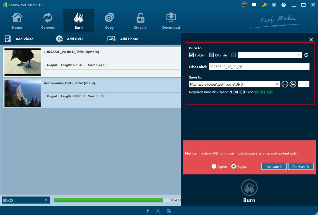Select the homemade_DVD coastline thumbnail
Image resolution: width=318 pixels, height=215 pixels.
pos(23,93)
